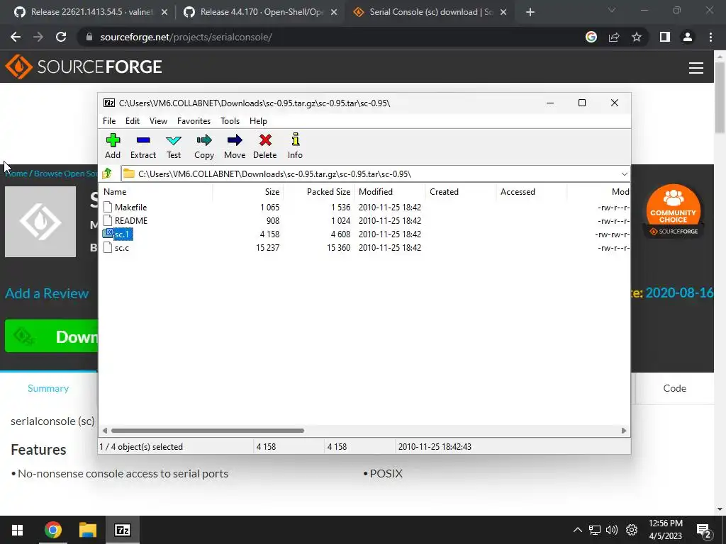Open 7-Zip system menu icon in title bar

pyautogui.click(x=109, y=103)
